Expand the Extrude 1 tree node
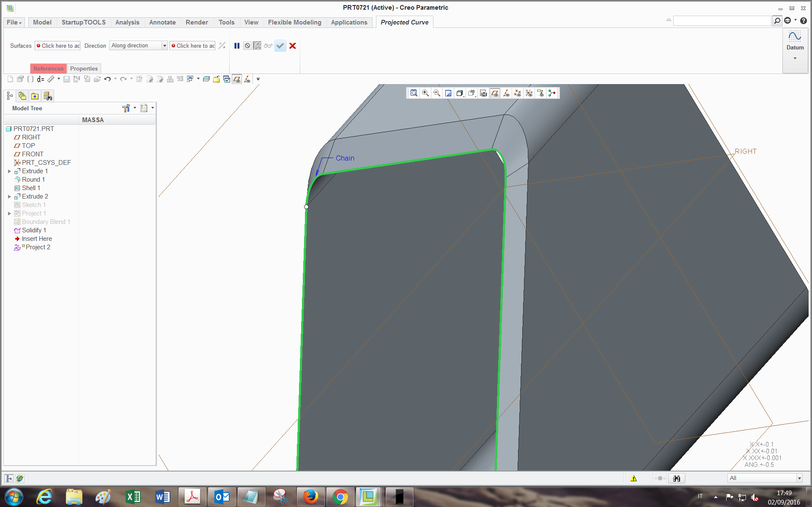This screenshot has width=812, height=507. [x=9, y=171]
